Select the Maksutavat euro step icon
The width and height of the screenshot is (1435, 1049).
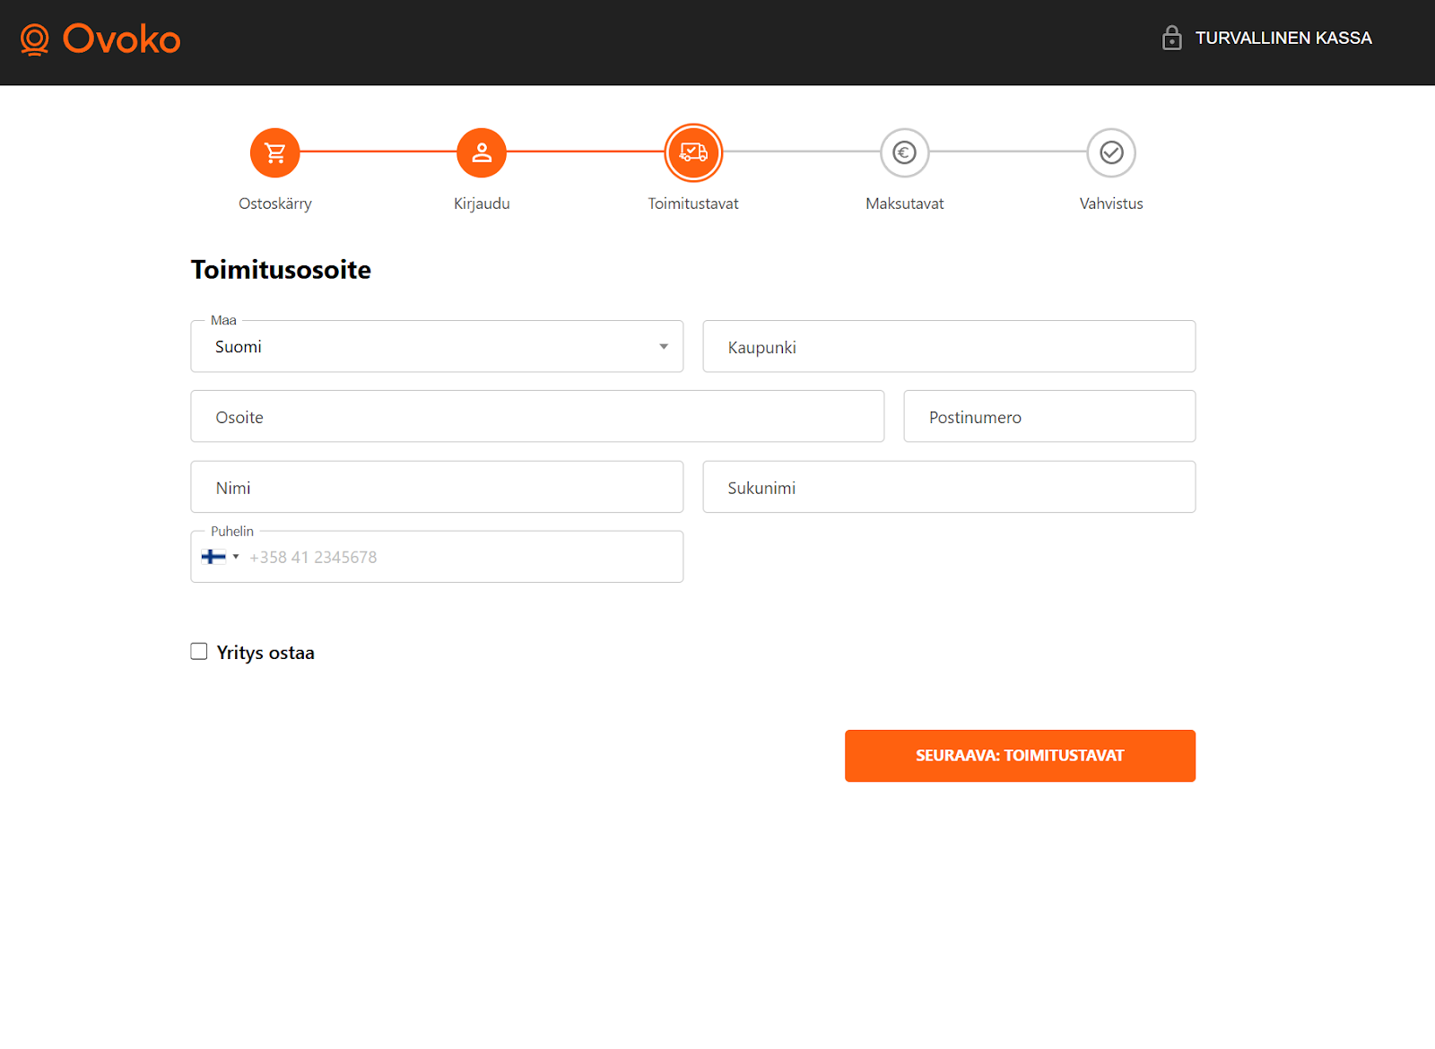905,152
